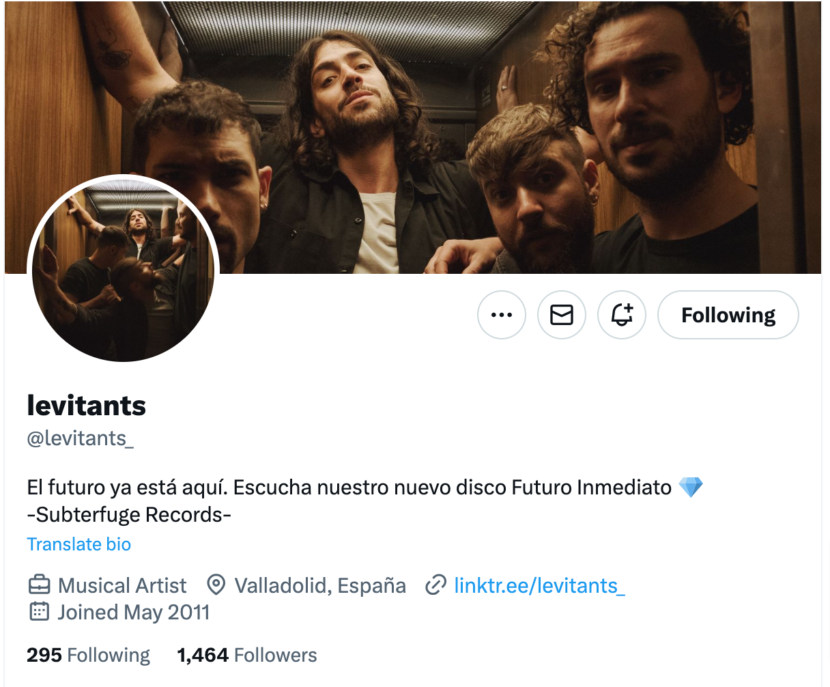Viewport: 830px width, 687px height.
Task: Click the briefcase Musical Artist icon
Action: point(39,585)
